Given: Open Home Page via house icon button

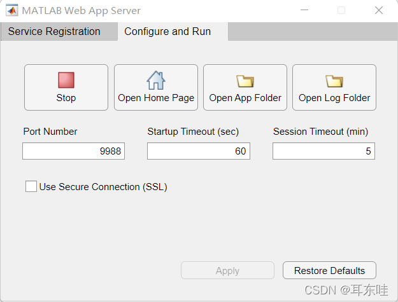Looking at the screenshot, I should (156, 87).
